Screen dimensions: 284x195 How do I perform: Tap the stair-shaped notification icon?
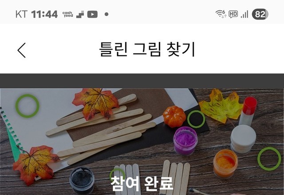(x=80, y=14)
